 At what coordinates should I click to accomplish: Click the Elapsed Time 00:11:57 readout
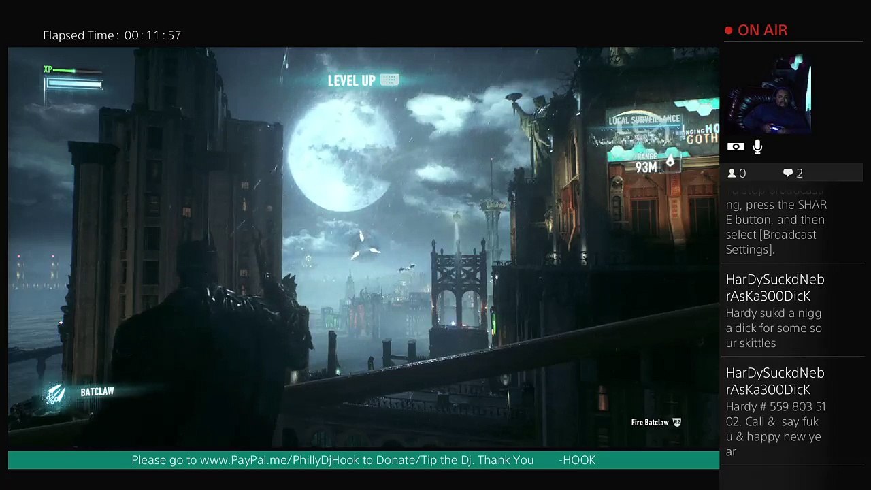click(112, 35)
